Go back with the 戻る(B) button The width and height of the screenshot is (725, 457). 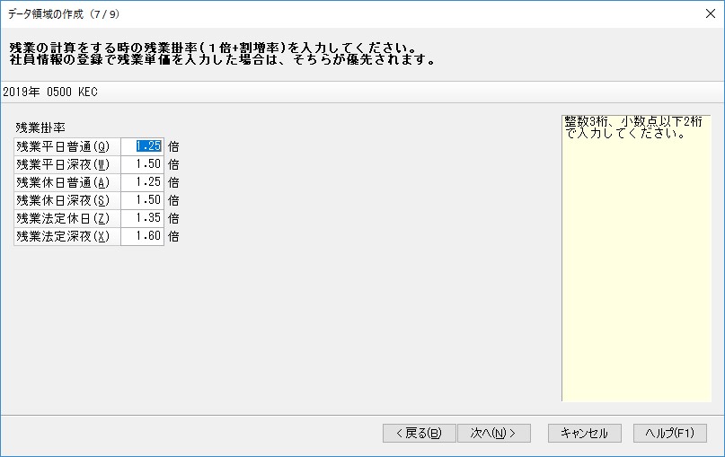click(x=419, y=433)
